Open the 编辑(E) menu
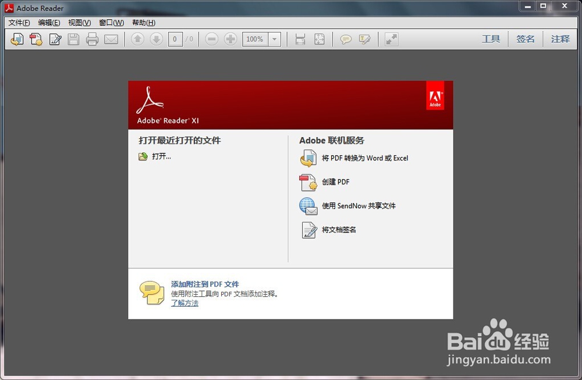The height and width of the screenshot is (380, 582). click(x=49, y=23)
